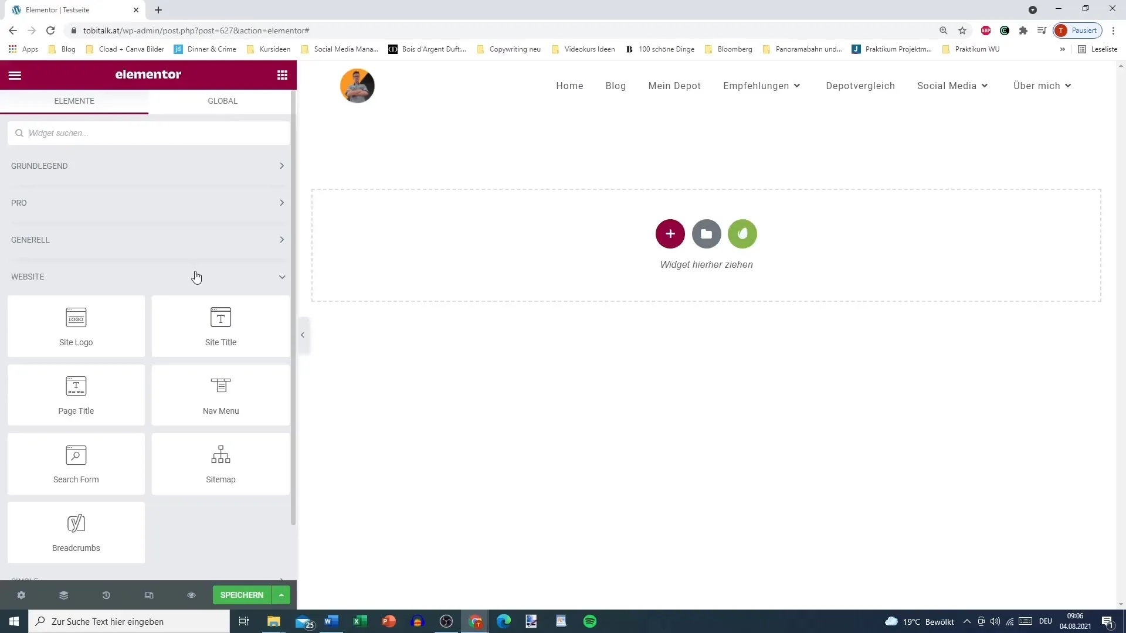Screen dimensions: 1126x633
Task: Open the Kursideen bookmark folder
Action: [269, 49]
